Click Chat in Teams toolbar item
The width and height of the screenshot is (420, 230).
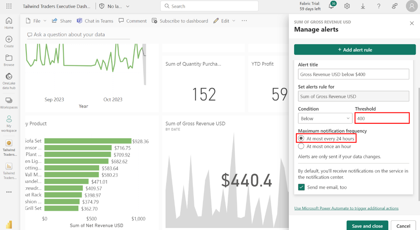[95, 21]
